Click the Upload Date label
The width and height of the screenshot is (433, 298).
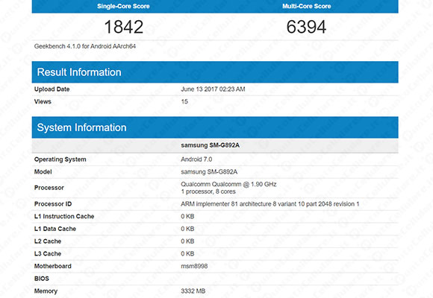[52, 89]
